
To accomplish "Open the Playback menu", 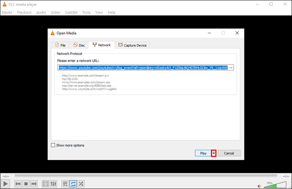I will tap(24, 12).
